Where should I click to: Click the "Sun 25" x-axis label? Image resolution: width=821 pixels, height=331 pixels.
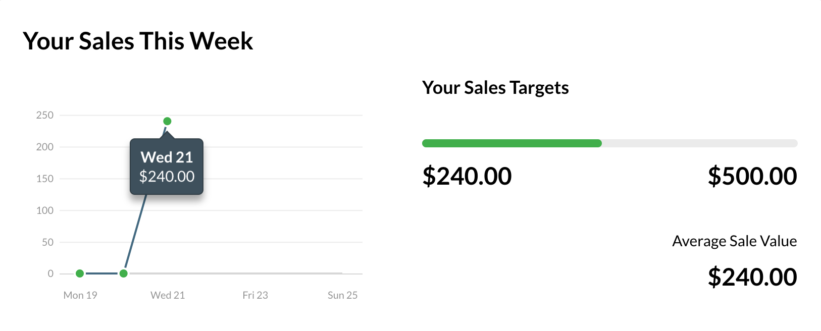click(x=342, y=295)
